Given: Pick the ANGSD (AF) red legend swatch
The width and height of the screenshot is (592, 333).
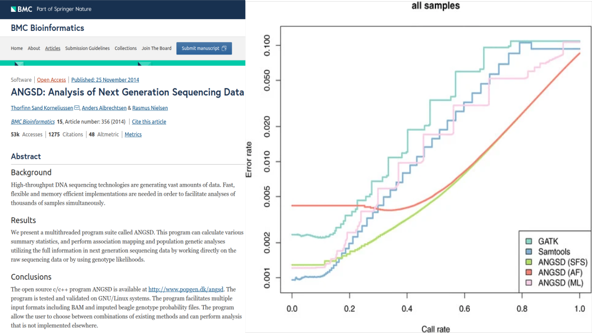Looking at the screenshot, I should coord(527,272).
